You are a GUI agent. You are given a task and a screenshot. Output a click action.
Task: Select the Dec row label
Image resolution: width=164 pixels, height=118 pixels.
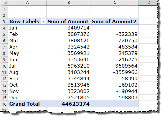(27, 98)
